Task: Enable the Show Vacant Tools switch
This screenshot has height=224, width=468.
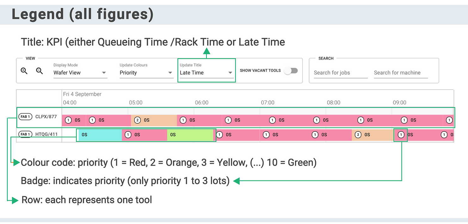Action: pyautogui.click(x=291, y=71)
